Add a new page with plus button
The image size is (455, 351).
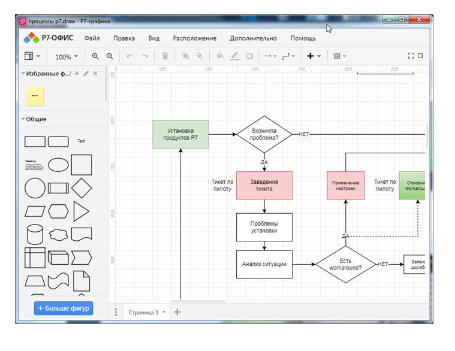tap(177, 312)
